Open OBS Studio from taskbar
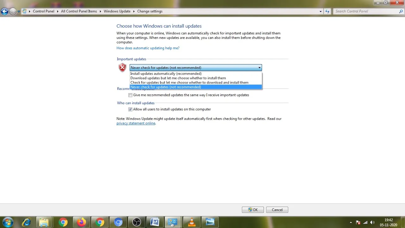The height and width of the screenshot is (228, 405). 136,222
